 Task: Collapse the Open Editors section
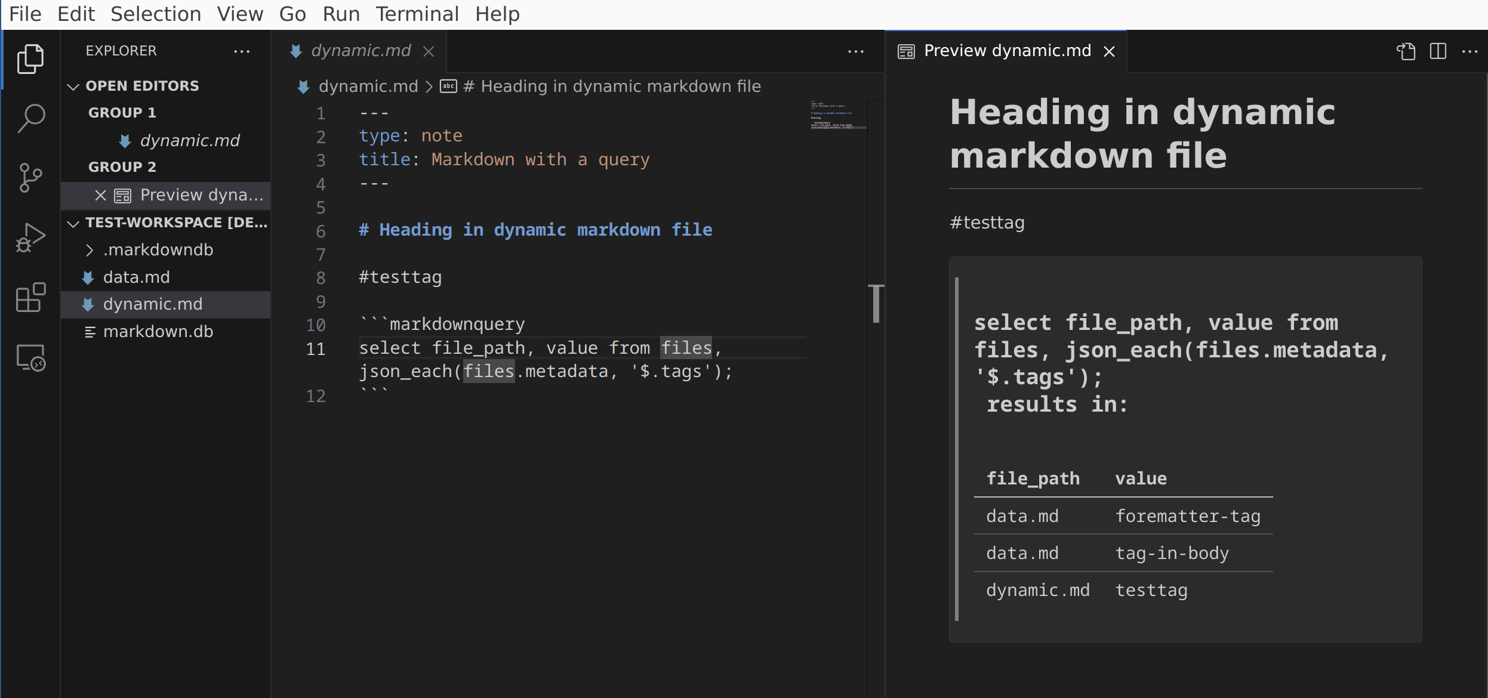pyautogui.click(x=73, y=87)
